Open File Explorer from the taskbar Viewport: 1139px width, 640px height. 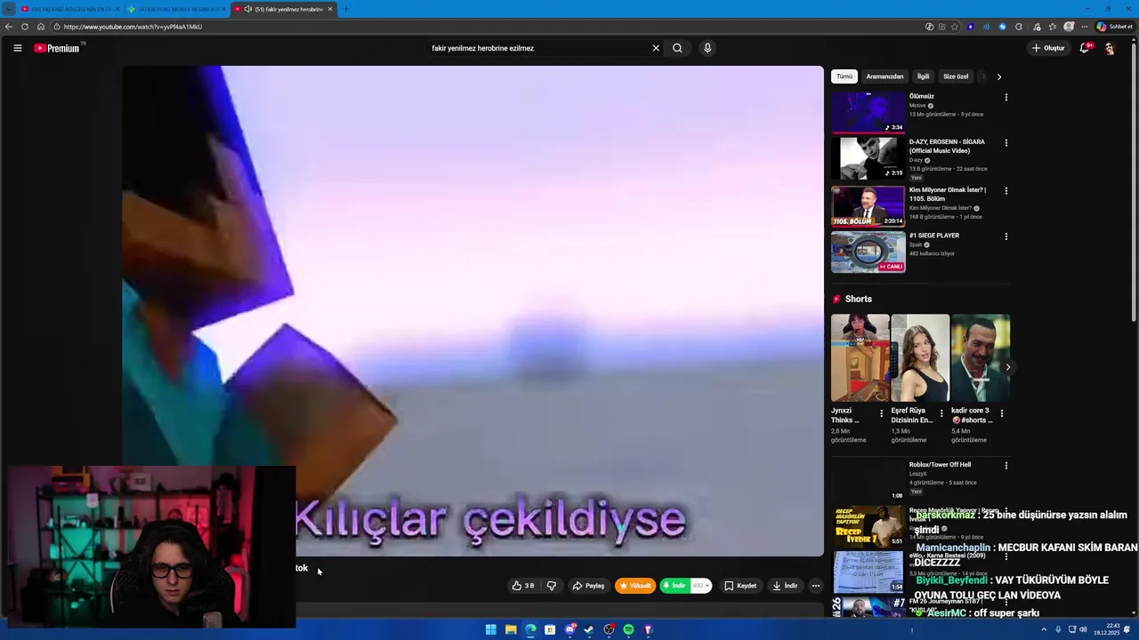(511, 629)
